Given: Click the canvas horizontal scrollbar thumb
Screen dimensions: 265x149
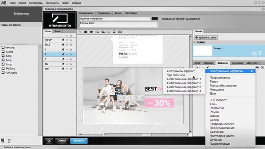Looking at the screenshot, I should 147,135.
